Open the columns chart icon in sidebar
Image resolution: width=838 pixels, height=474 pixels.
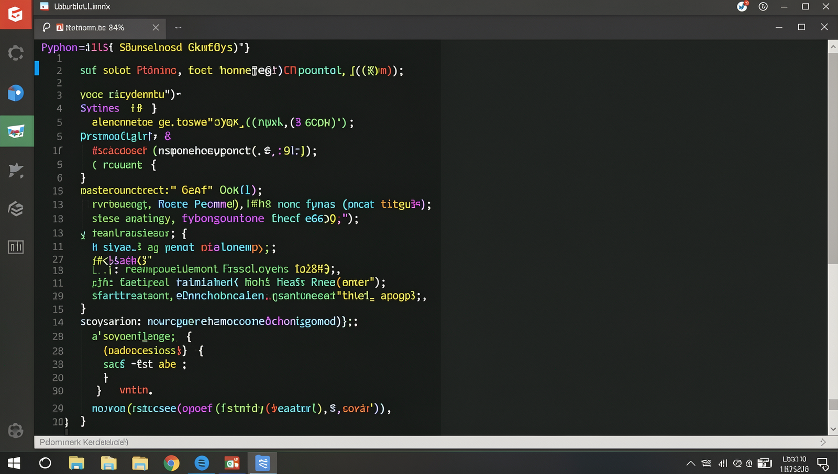(x=16, y=247)
